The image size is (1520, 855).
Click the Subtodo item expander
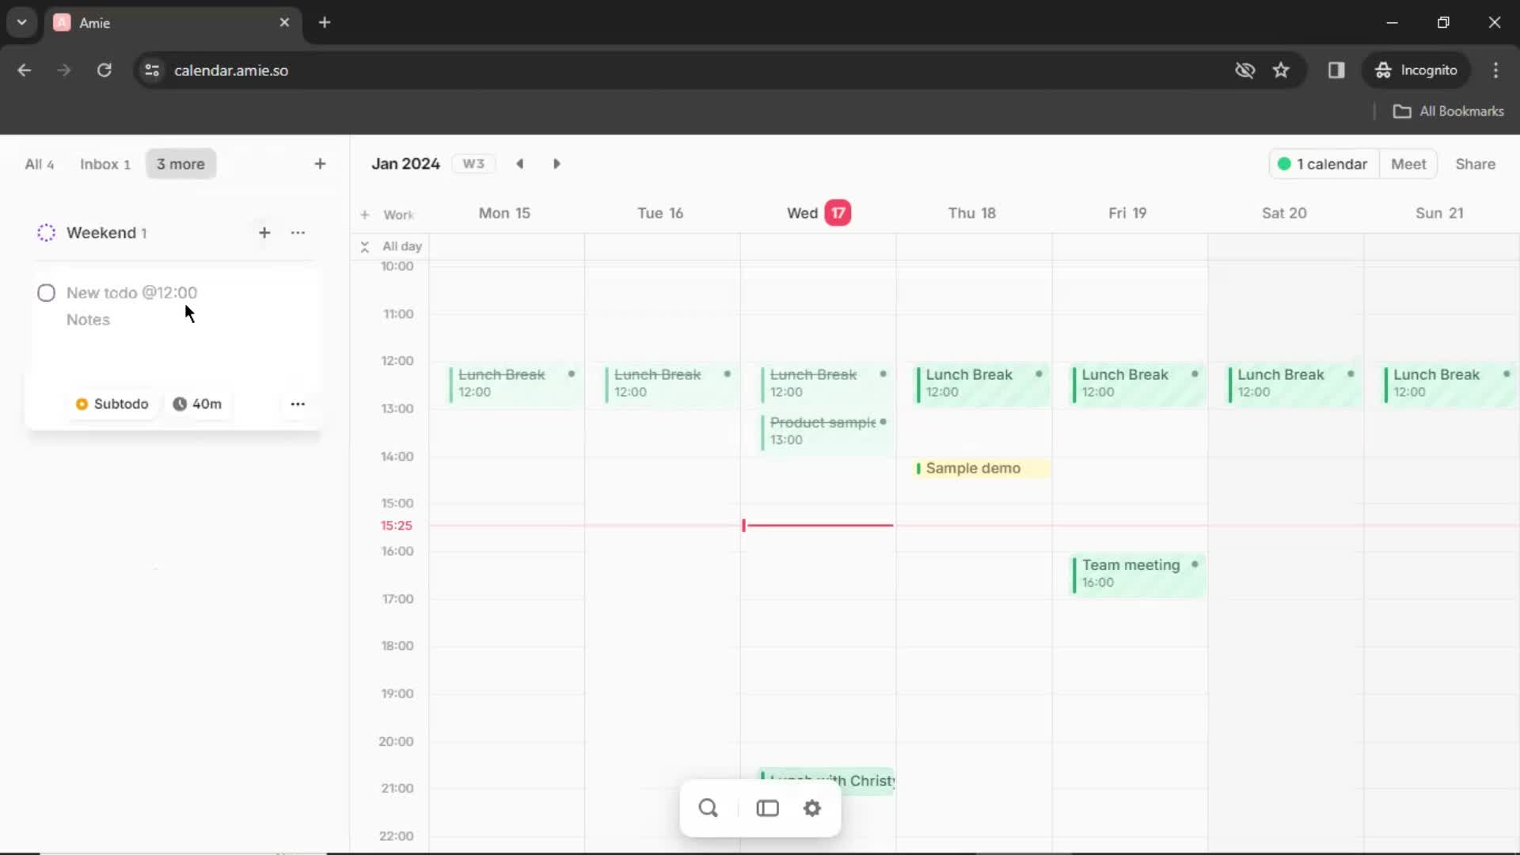point(112,404)
